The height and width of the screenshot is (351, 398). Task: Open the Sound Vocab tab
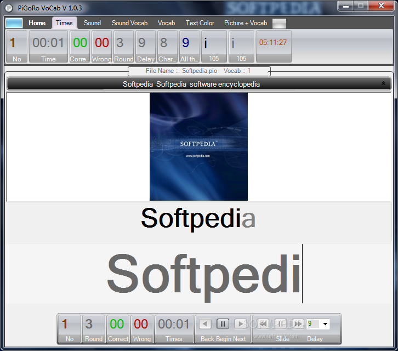coord(130,23)
